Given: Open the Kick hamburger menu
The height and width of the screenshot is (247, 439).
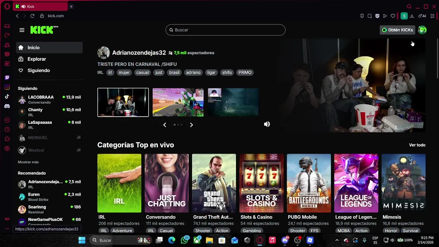Looking at the screenshot, I should point(22,30).
